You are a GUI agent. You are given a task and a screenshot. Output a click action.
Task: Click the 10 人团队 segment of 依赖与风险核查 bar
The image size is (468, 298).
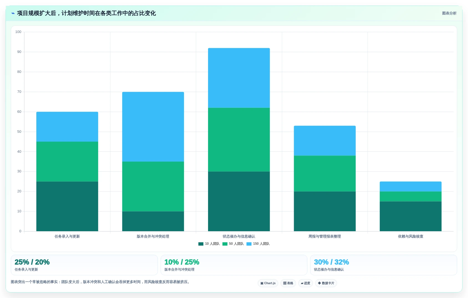411,217
